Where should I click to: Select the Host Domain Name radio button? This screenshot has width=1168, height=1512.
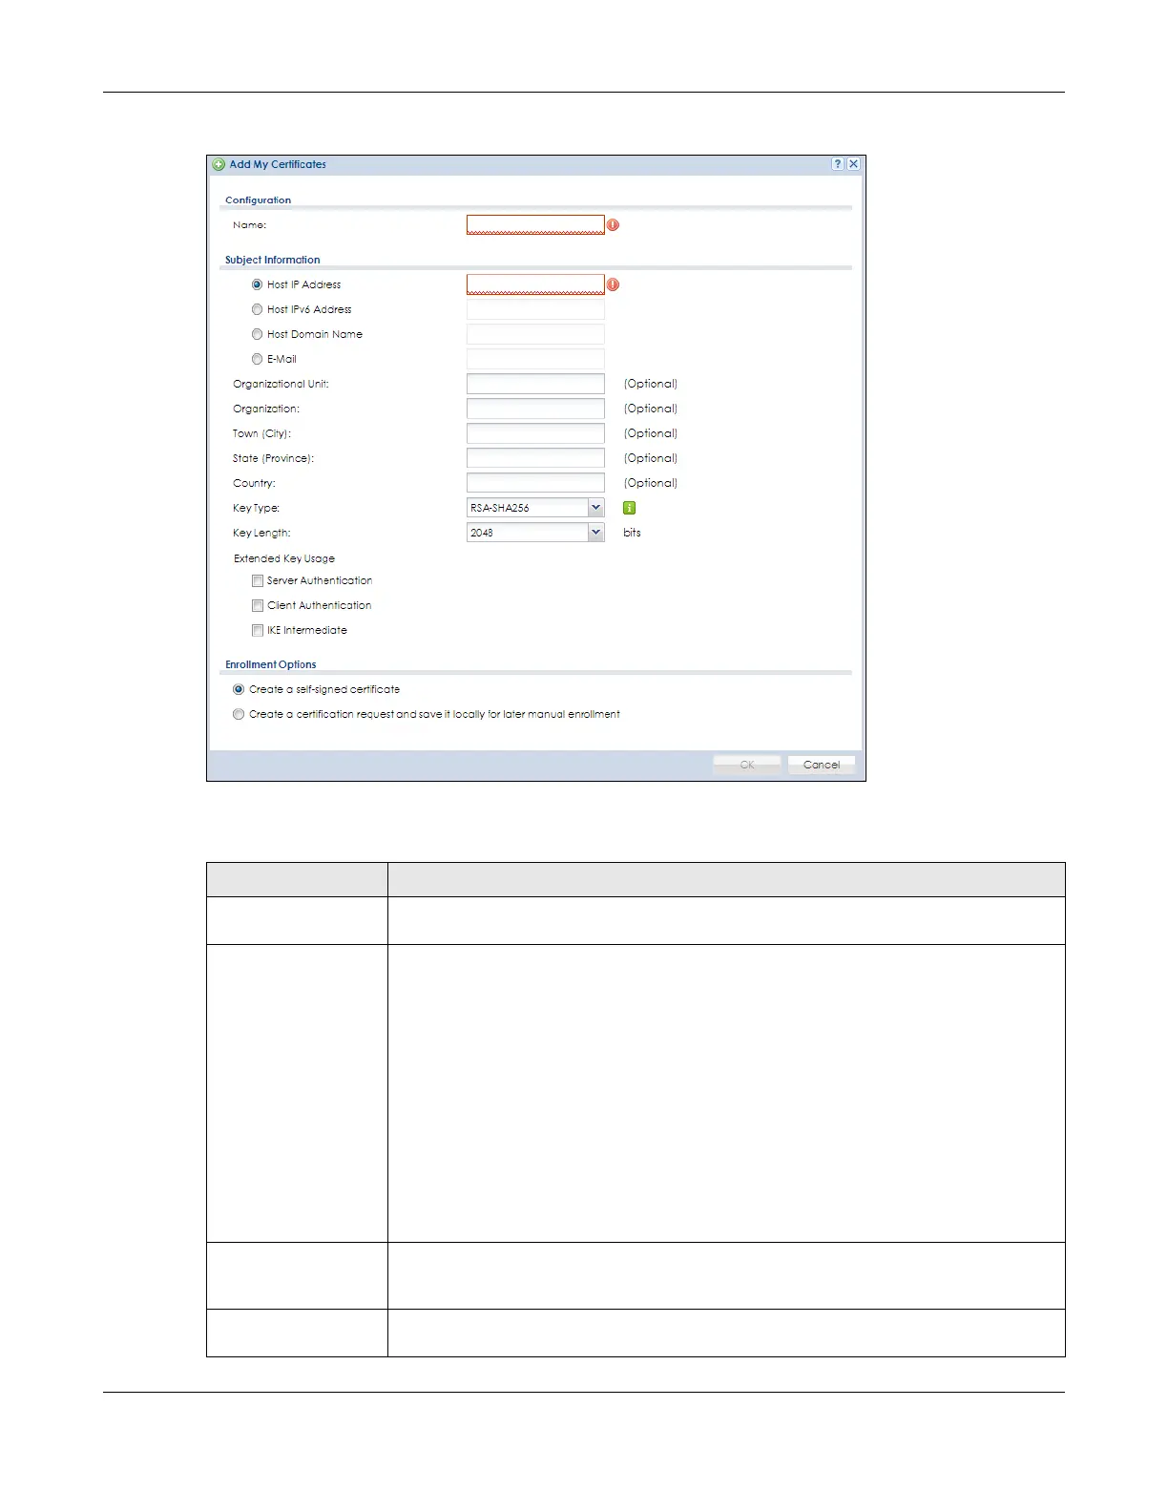[258, 334]
